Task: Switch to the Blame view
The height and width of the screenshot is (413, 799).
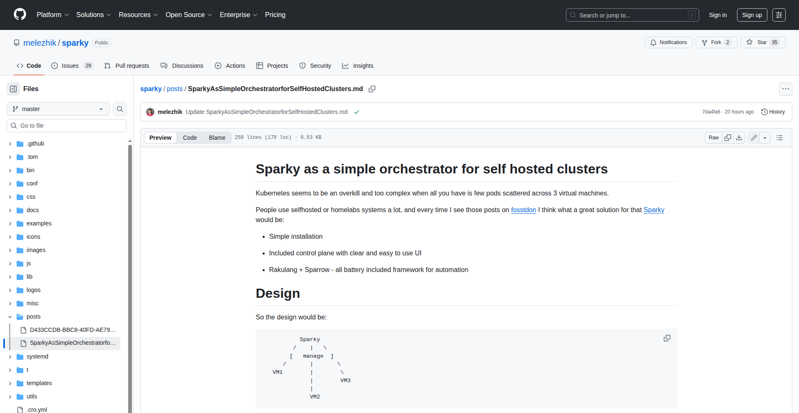Action: [217, 138]
